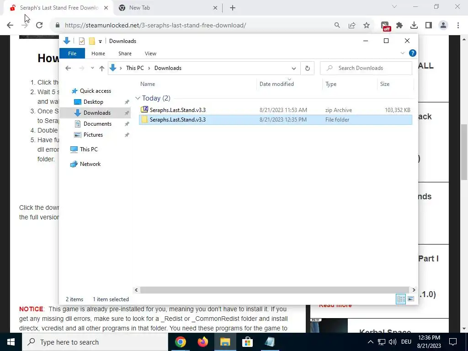Click Downloads in address breadcrumb

coord(168,68)
